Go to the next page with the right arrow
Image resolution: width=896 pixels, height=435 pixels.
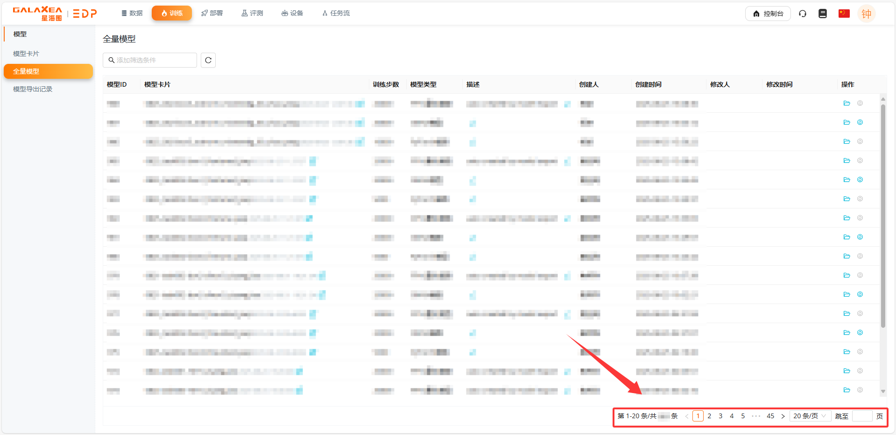[783, 416]
